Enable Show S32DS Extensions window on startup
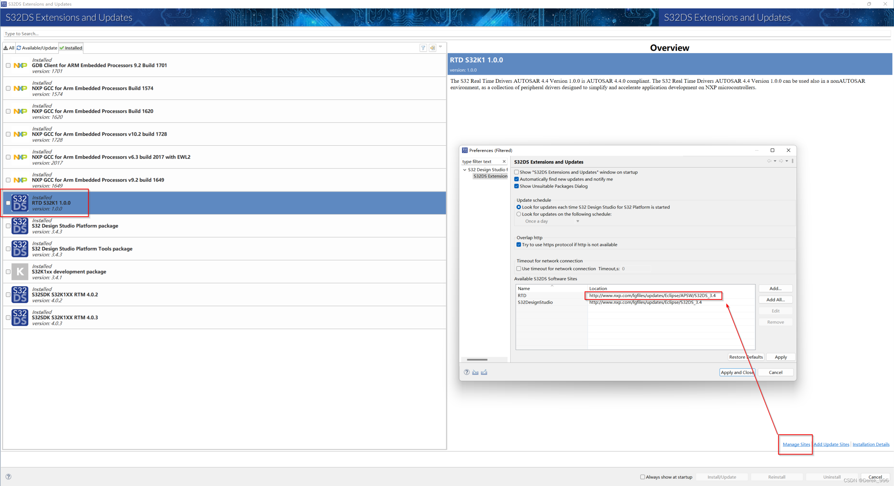 516,172
